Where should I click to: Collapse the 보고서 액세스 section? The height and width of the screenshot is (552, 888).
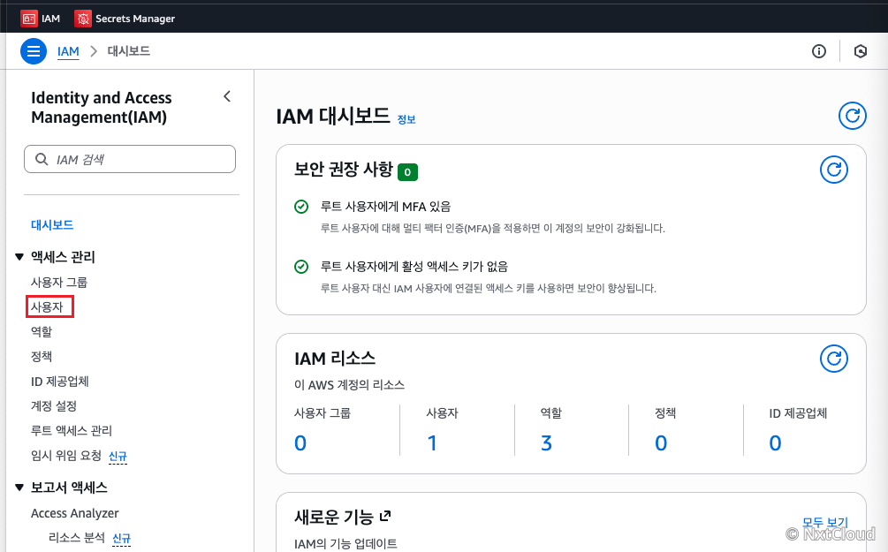(19, 488)
